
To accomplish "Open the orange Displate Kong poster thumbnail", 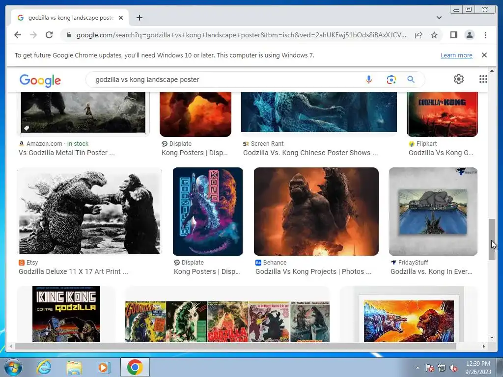I will pos(196,114).
